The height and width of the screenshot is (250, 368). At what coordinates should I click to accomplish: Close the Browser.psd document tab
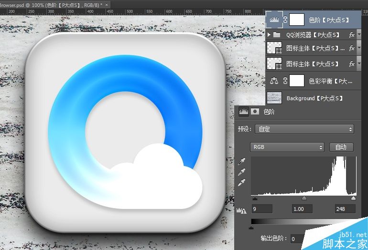[107, 5]
